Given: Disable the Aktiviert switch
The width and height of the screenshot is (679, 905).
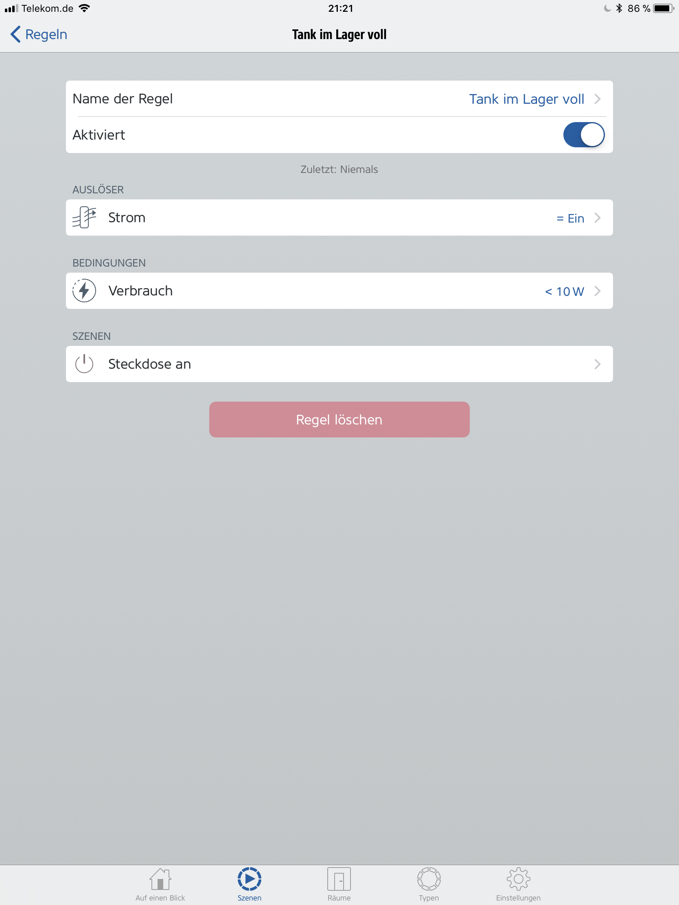Looking at the screenshot, I should [x=584, y=135].
